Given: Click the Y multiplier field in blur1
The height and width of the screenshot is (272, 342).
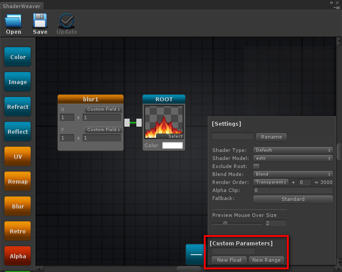Looking at the screenshot, I should coord(102,138).
